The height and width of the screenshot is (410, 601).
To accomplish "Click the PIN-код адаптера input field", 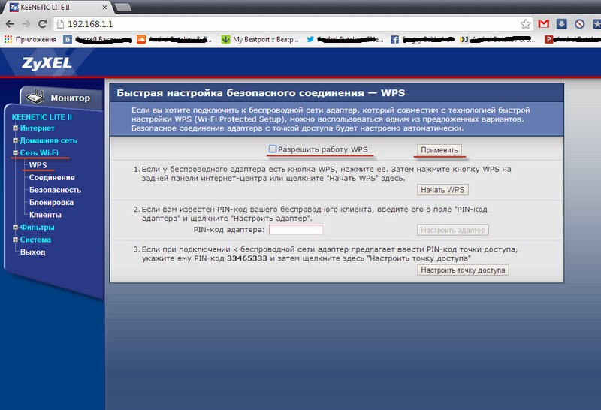I will click(x=296, y=230).
